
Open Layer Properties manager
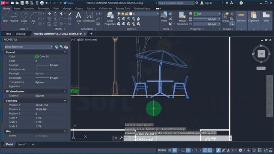coord(110,18)
